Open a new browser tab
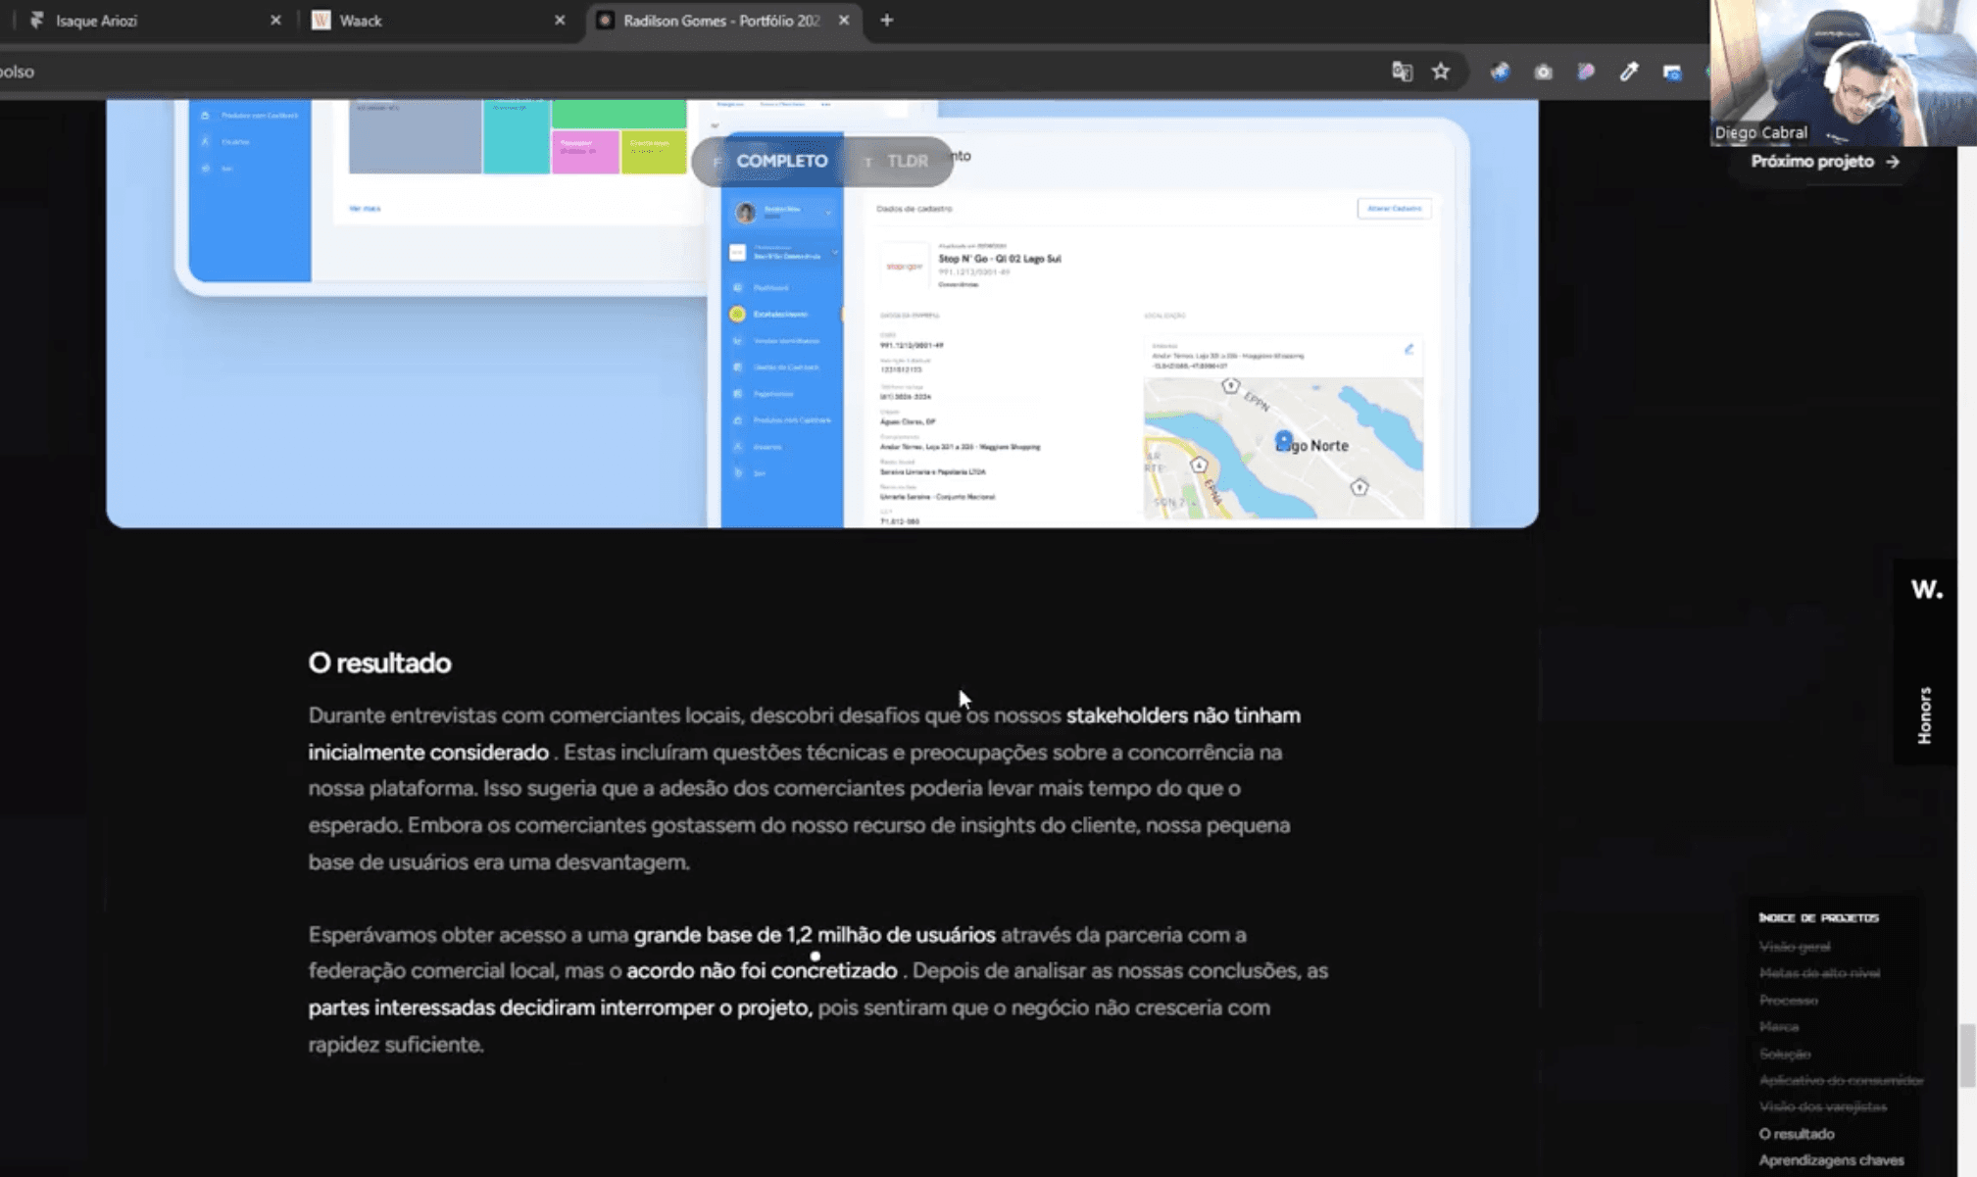Screen dimensions: 1977x1177 (886, 21)
